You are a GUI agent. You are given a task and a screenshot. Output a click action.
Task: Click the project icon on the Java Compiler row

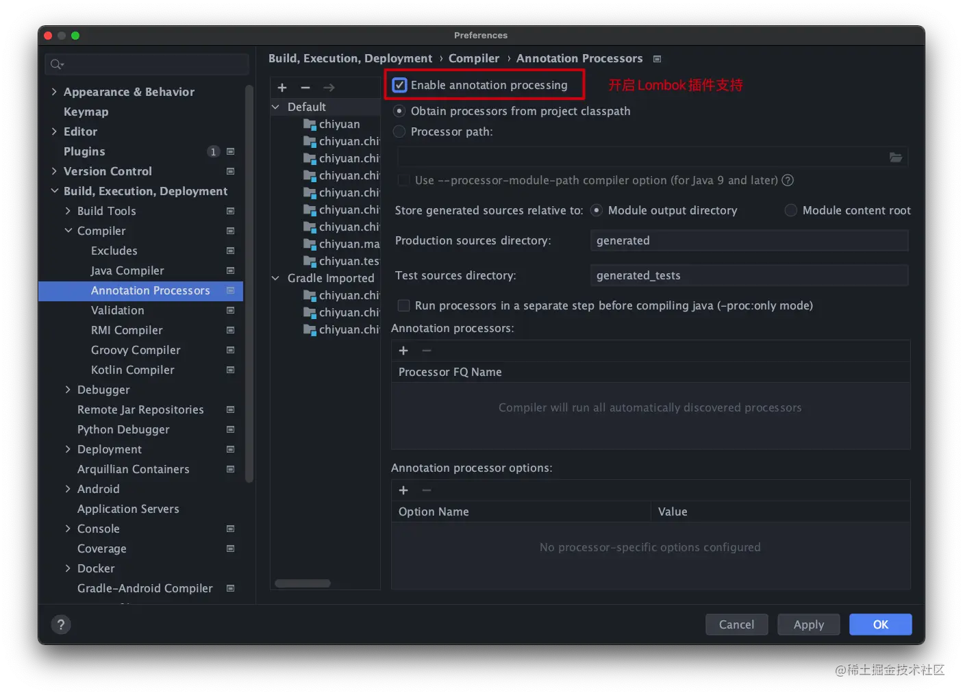[230, 270]
